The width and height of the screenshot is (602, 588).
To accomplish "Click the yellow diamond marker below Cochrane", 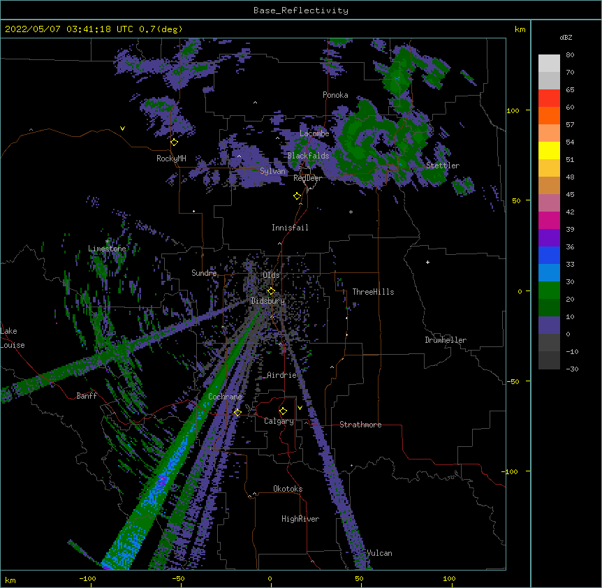I will pyautogui.click(x=237, y=413).
